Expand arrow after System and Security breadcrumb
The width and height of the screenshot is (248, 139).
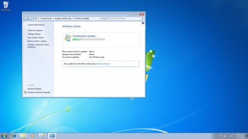tap(73, 19)
